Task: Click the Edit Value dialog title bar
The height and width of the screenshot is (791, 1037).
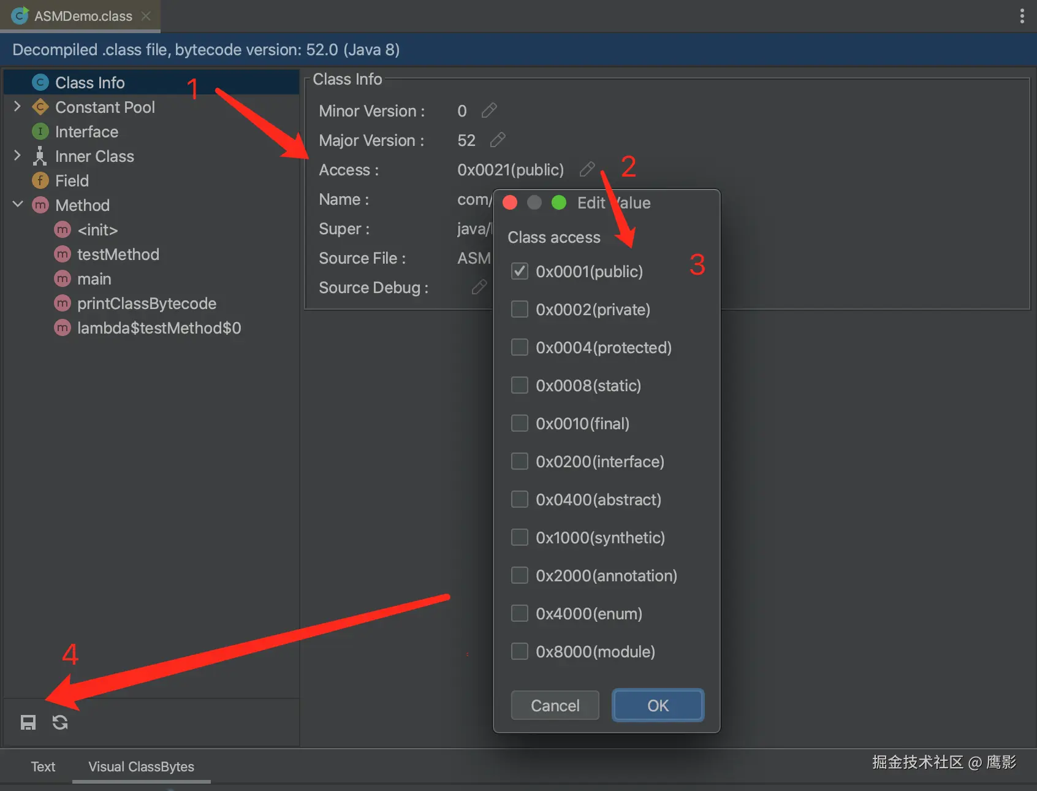Action: coord(607,203)
